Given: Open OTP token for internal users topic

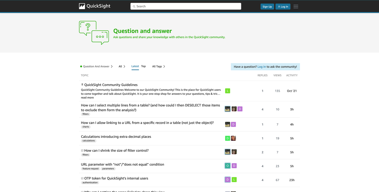Looking at the screenshot, I should click(116, 178).
